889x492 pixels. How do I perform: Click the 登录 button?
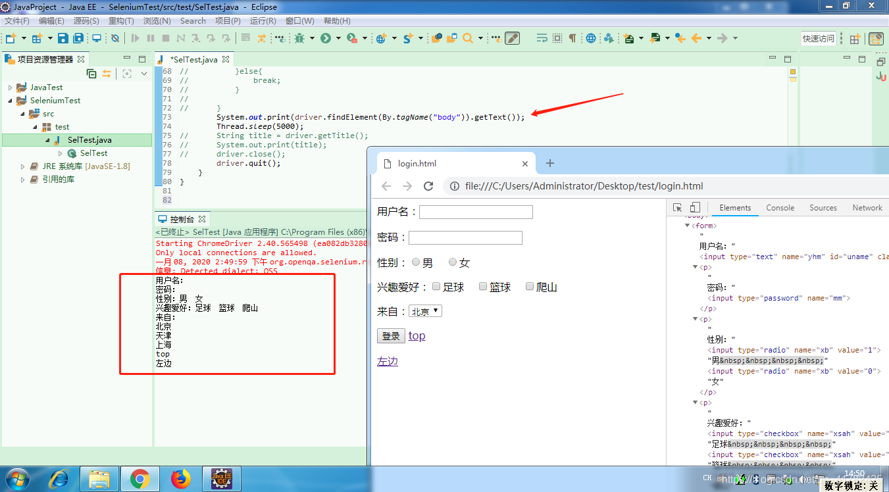391,336
